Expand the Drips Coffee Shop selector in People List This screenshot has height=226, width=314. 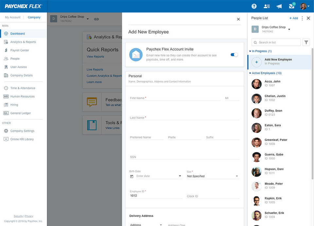[x=289, y=29]
